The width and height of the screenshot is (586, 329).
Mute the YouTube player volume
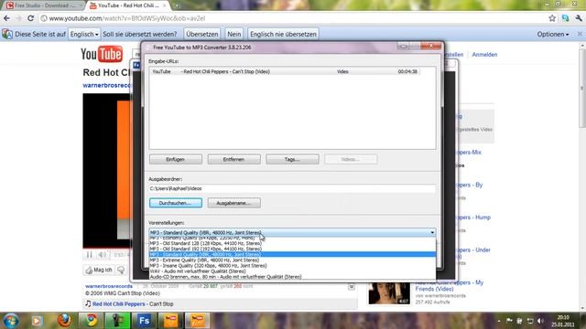(x=102, y=255)
